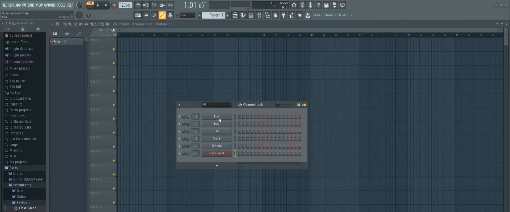Click the Clap channel button

coord(216,124)
